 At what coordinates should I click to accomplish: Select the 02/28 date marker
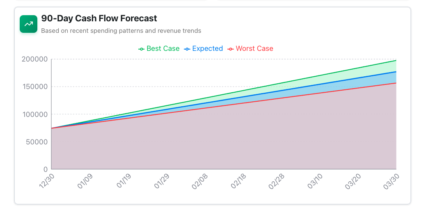click(277, 181)
